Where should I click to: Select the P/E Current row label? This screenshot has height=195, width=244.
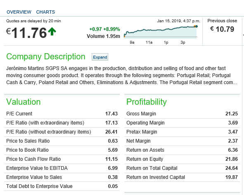point(19,114)
